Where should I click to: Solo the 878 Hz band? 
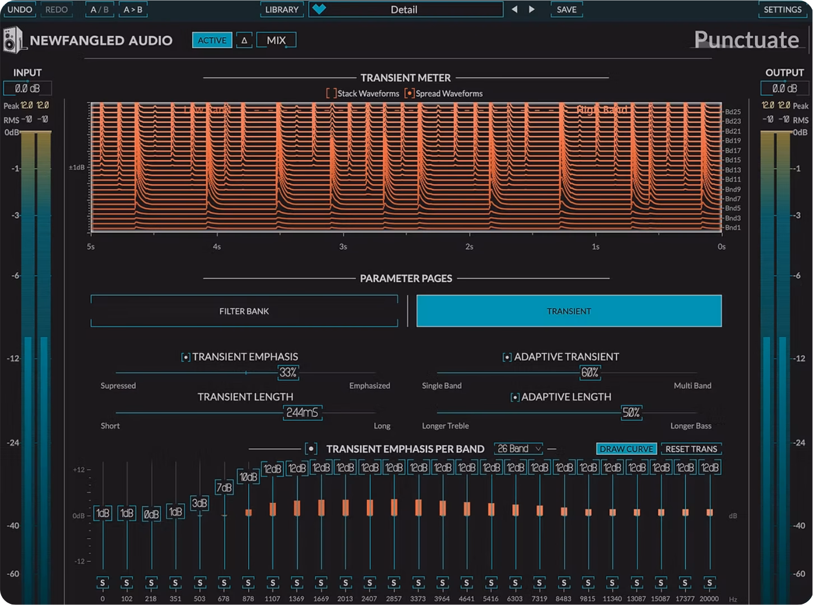click(x=248, y=583)
